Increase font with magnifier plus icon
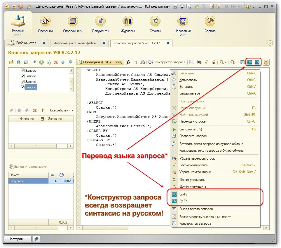Viewport: 281px width, 248px height. (223, 62)
